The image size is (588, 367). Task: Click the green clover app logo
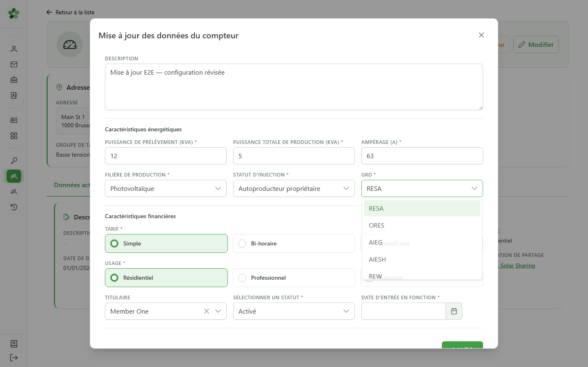(x=14, y=13)
